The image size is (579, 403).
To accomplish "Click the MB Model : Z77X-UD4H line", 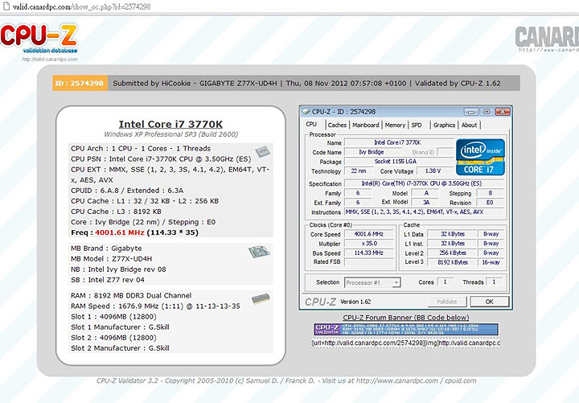I will point(111,258).
